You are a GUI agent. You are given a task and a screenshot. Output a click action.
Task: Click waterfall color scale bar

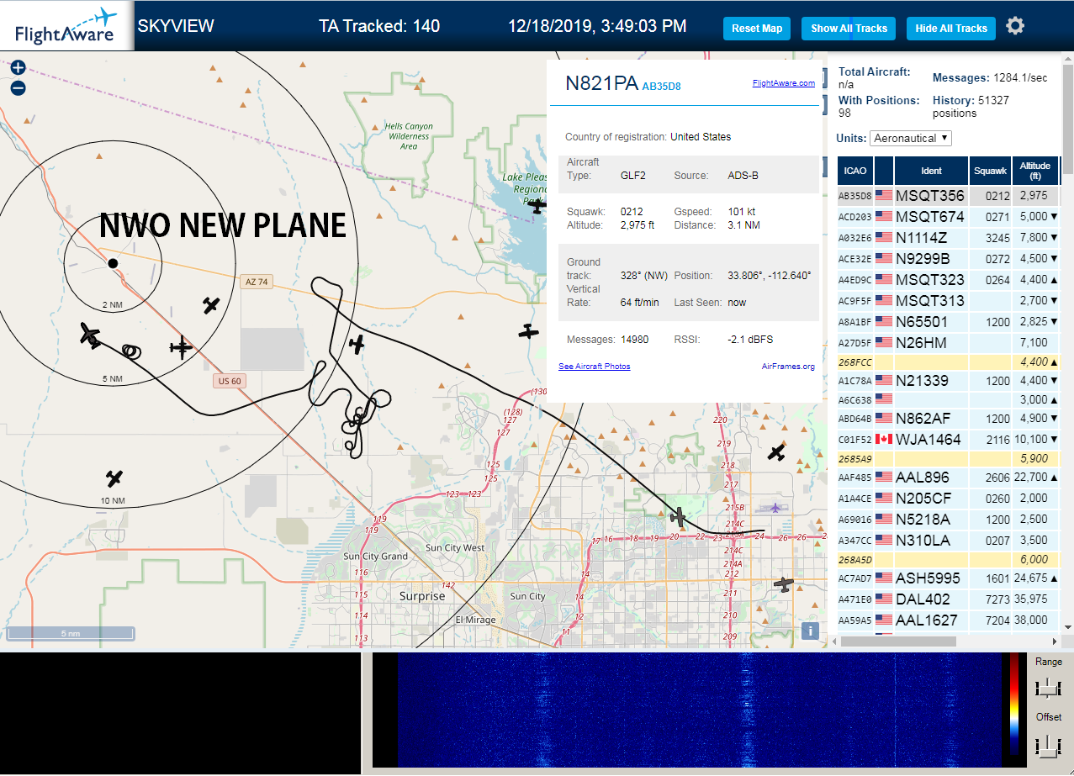[1014, 705]
